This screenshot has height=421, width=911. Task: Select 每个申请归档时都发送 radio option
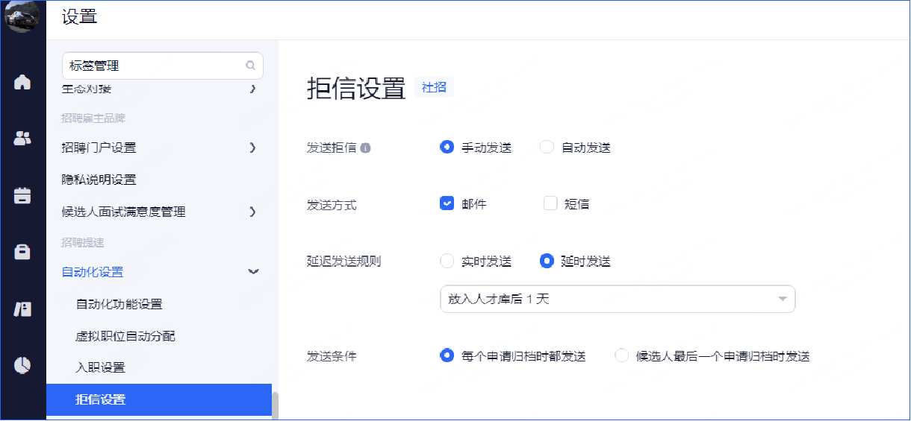click(447, 356)
